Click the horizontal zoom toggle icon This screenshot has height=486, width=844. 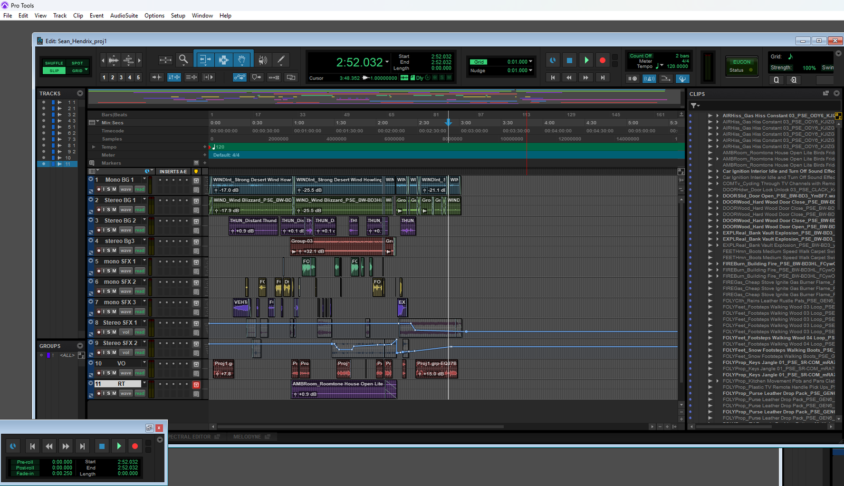(166, 60)
